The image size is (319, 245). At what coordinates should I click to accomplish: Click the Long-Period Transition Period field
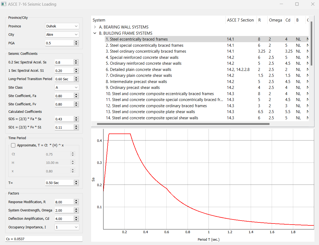(64, 79)
